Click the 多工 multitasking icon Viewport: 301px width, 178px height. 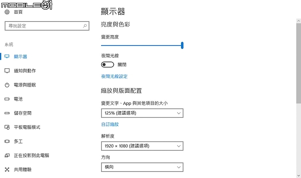coord(7,141)
